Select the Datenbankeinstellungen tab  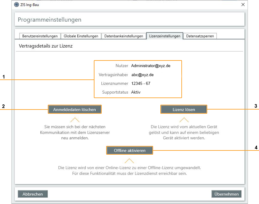pyautogui.click(x=124, y=36)
